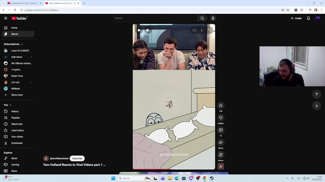Image resolution: width=325 pixels, height=182 pixels.
Task: Click the Windows taskbar search box
Action: (134, 178)
